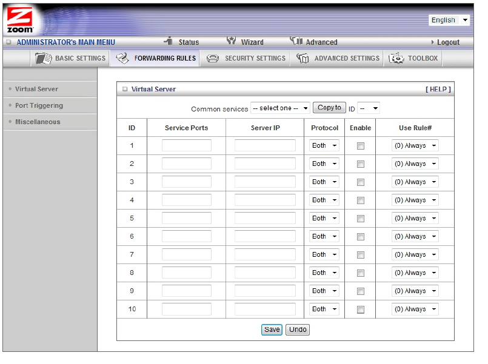Open the SECURITY SETTINGS tab

(245, 58)
